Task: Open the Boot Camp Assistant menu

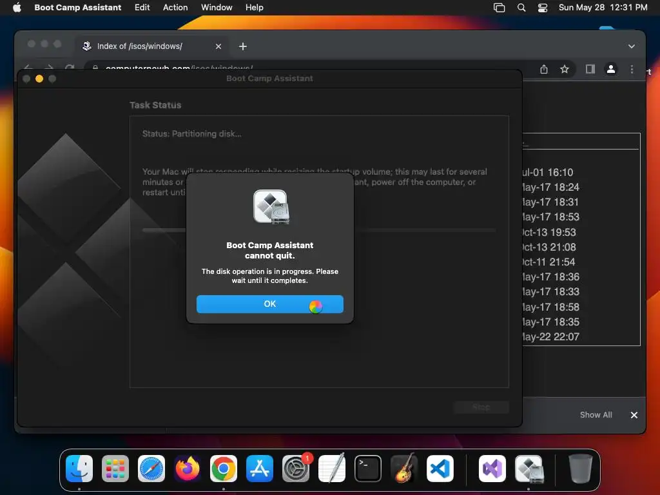Action: 78,8
